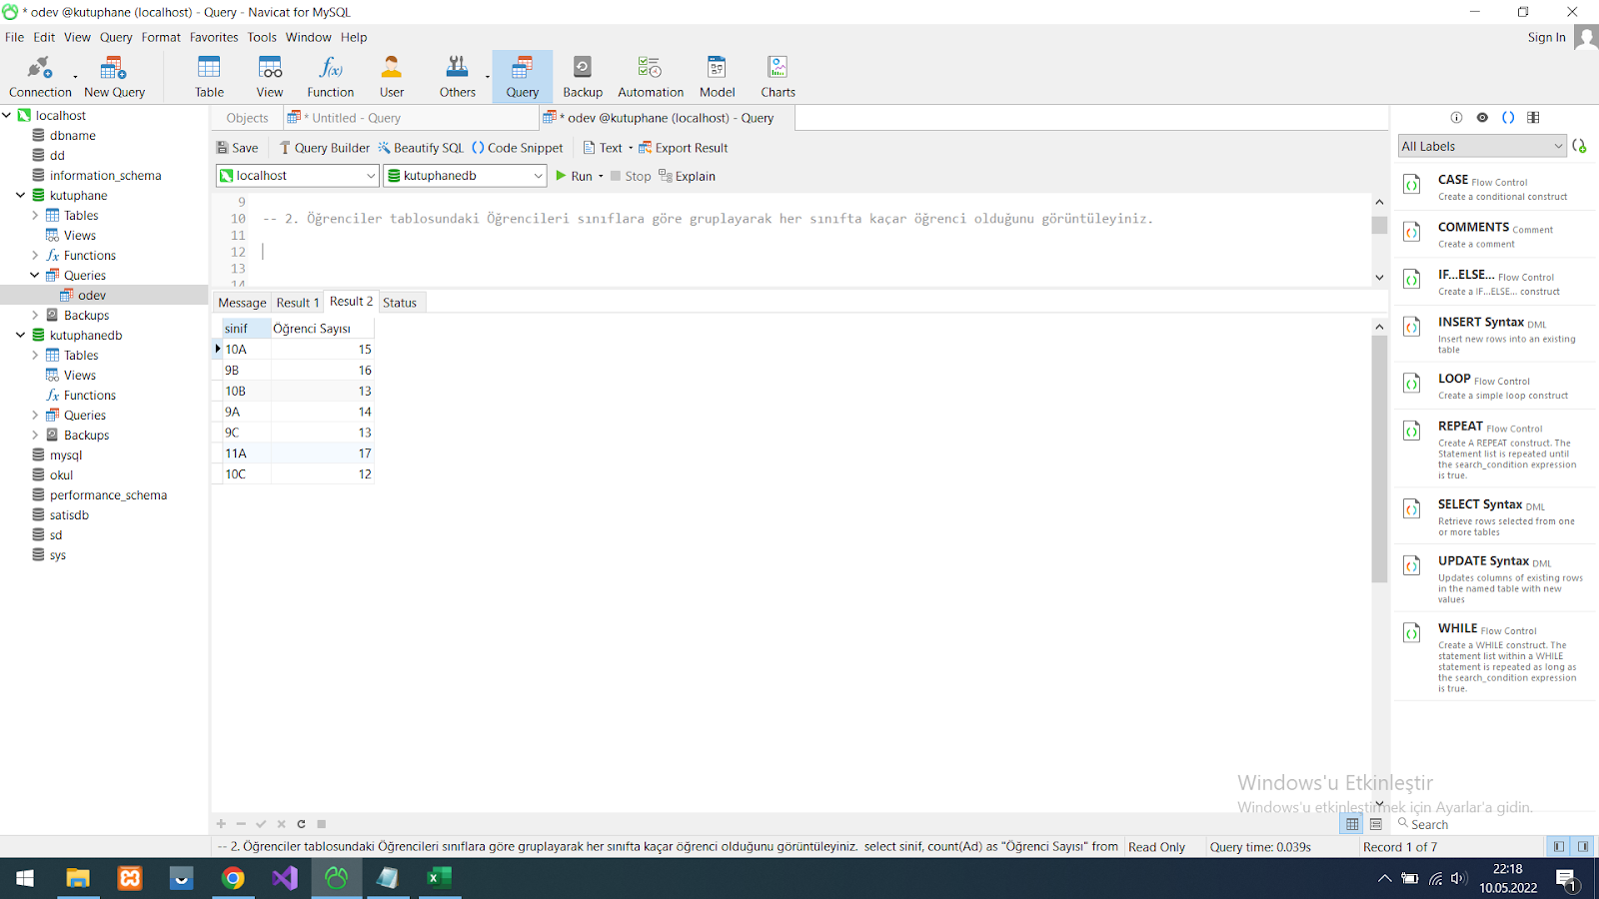Open the Automation toolbar icon
The width and height of the screenshot is (1599, 899).
(x=651, y=77)
